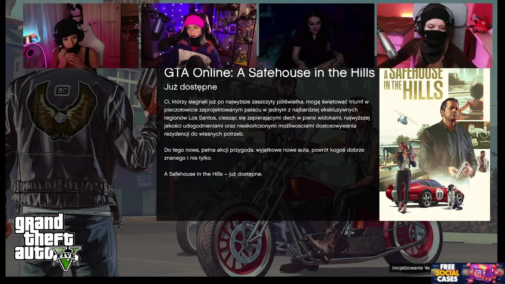Click the Instagram treasure chest graphic
The image size is (505, 284).
pos(484,273)
